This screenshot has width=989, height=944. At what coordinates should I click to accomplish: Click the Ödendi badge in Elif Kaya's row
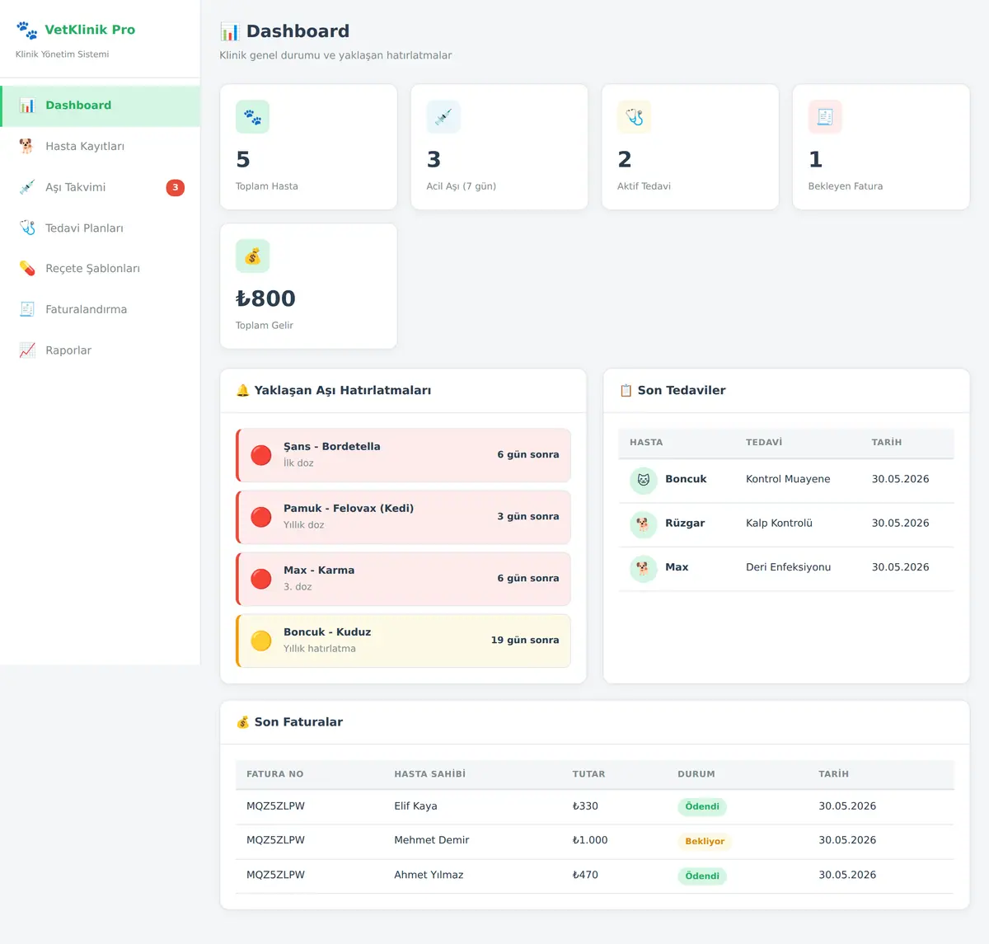(x=702, y=807)
